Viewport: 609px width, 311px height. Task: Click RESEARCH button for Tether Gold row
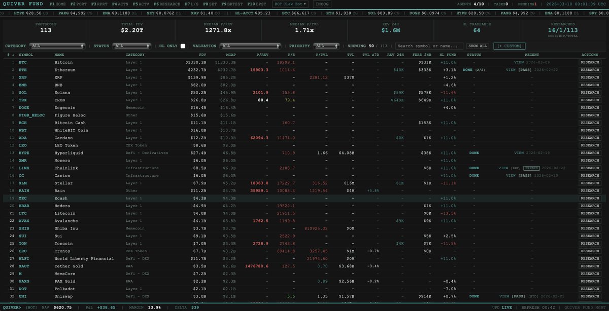590,266
